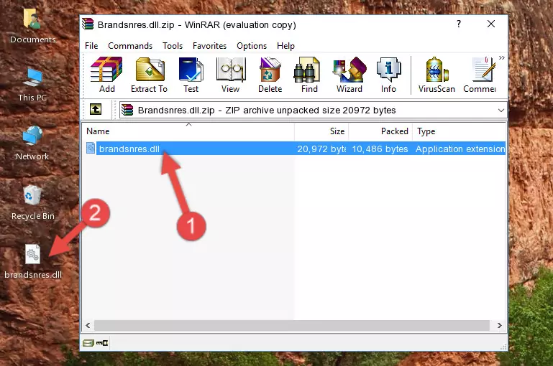Image resolution: width=553 pixels, height=366 pixels.
Task: Open the File menu
Action: 91,46
